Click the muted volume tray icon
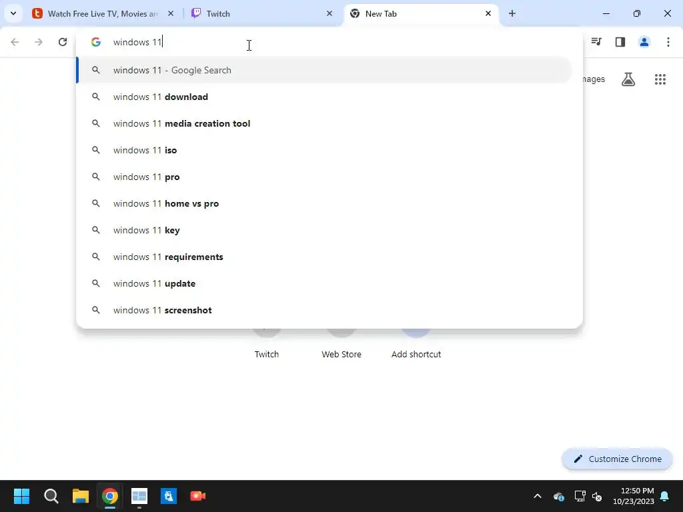The width and height of the screenshot is (683, 512). coord(597,496)
